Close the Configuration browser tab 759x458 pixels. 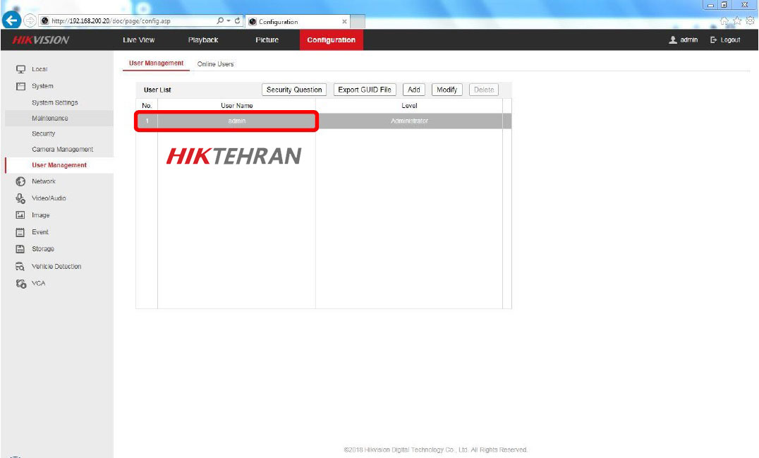(x=344, y=21)
